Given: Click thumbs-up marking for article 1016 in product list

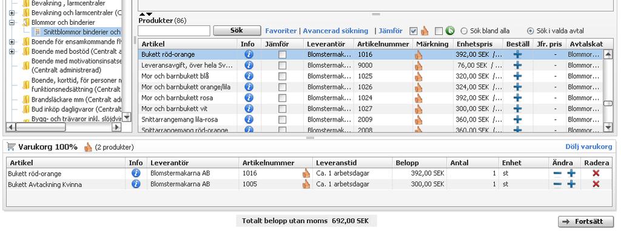Looking at the screenshot, I should click(418, 55).
